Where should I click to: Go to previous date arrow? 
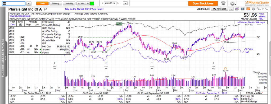pos(103,3)
